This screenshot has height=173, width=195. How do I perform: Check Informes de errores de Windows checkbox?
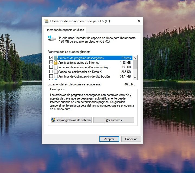51,67
